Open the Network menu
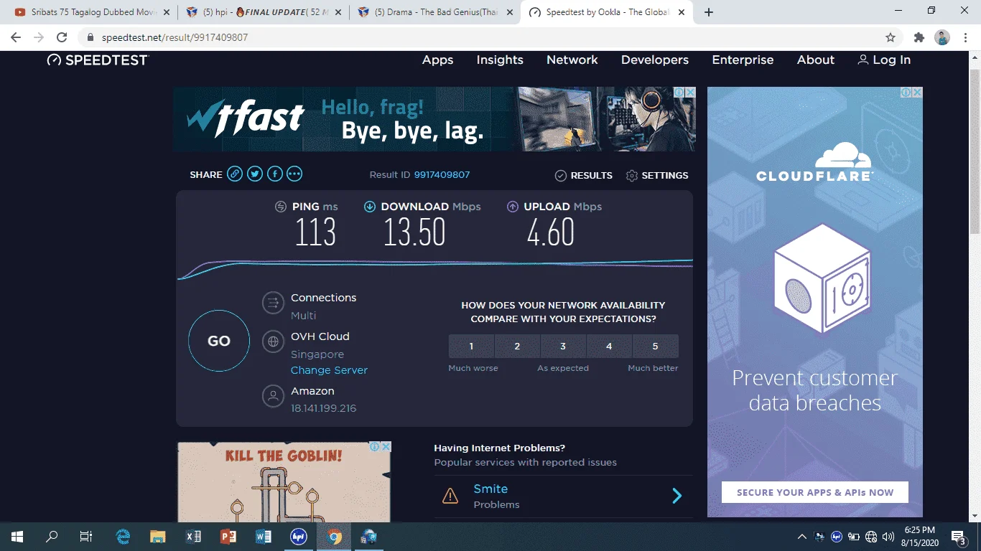Viewport: 981px width, 551px height. 572,60
